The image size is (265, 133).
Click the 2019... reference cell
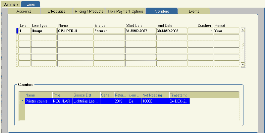click(121, 101)
